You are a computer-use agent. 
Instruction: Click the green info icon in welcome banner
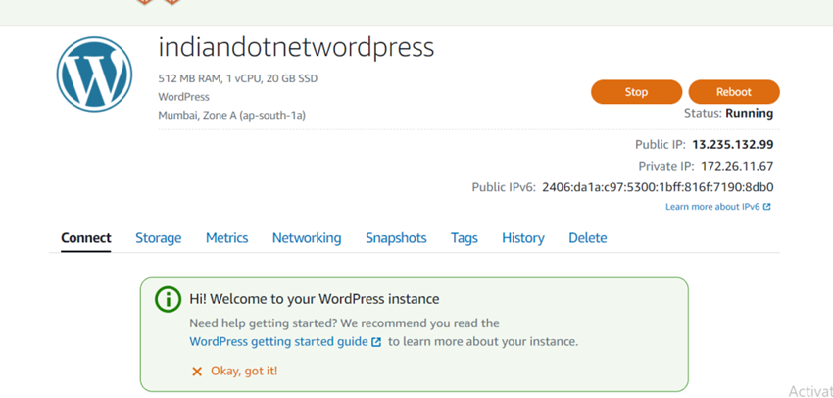(x=168, y=300)
